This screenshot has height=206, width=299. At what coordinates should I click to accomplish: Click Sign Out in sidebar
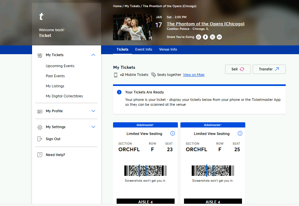click(53, 139)
